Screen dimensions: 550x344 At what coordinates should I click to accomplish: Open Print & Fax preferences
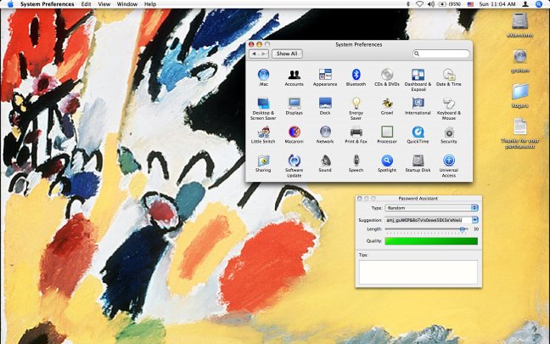pos(356,135)
